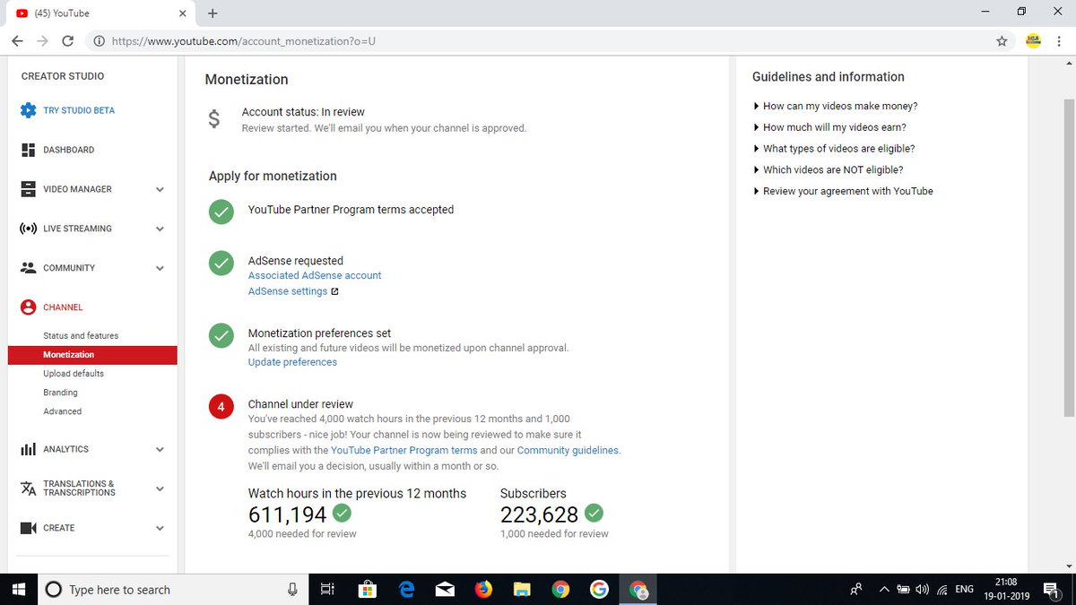Open YouTube Partner Program terms link
This screenshot has width=1076, height=605.
tap(403, 450)
